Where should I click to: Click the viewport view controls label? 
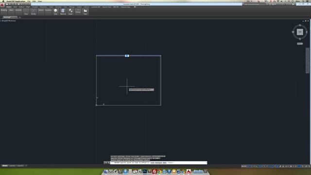9,20
